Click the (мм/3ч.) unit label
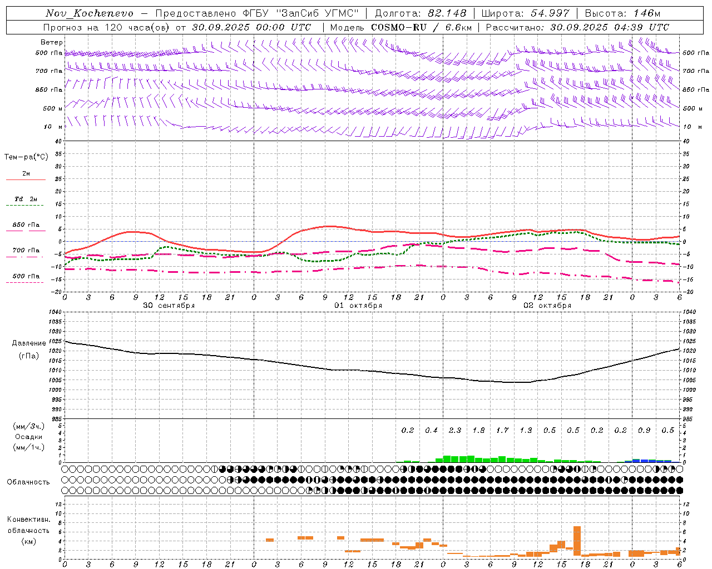 point(29,426)
